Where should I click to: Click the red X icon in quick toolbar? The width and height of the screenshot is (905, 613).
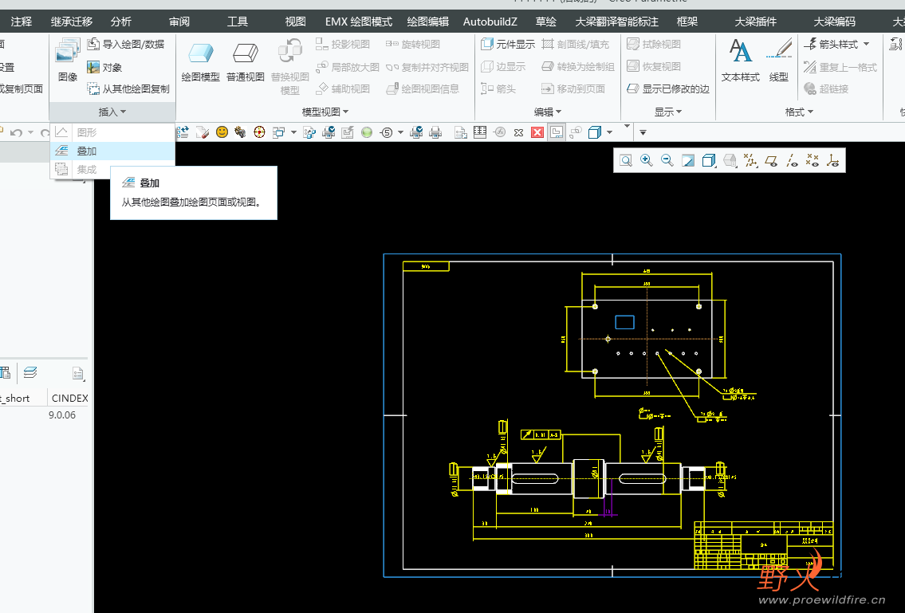point(537,132)
